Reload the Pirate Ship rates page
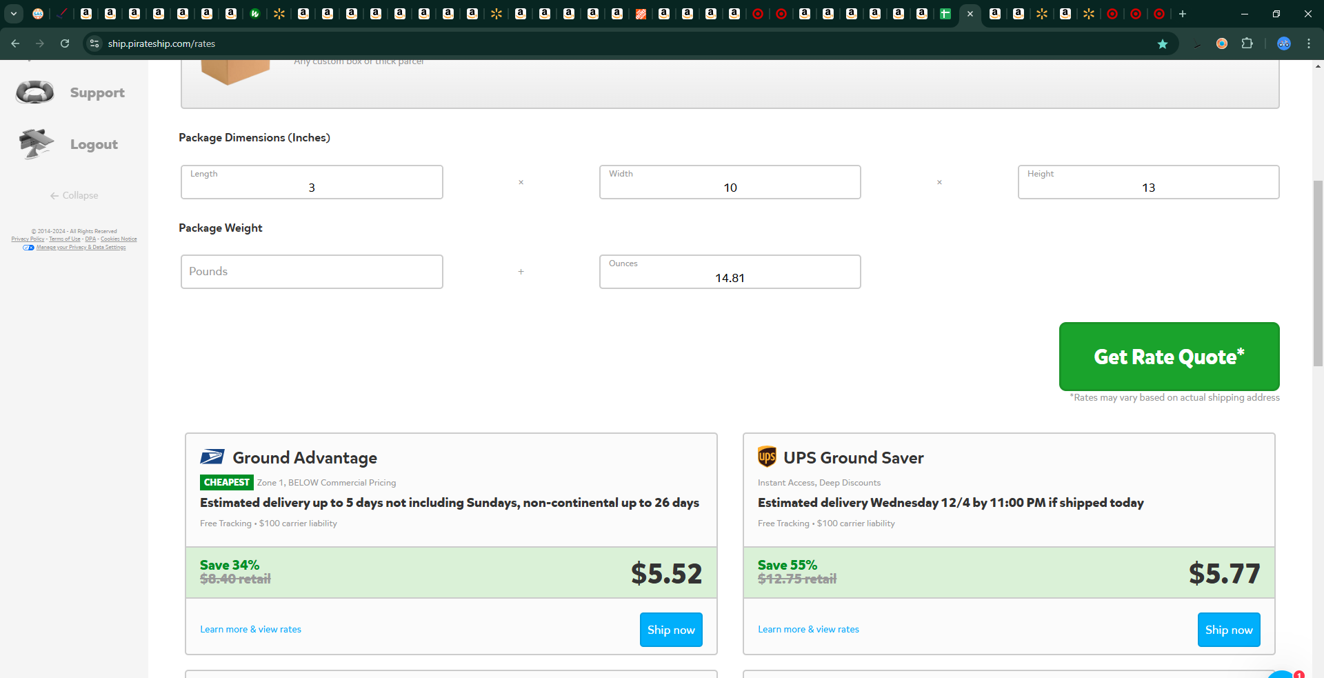Viewport: 1324px width, 678px height. coord(65,43)
